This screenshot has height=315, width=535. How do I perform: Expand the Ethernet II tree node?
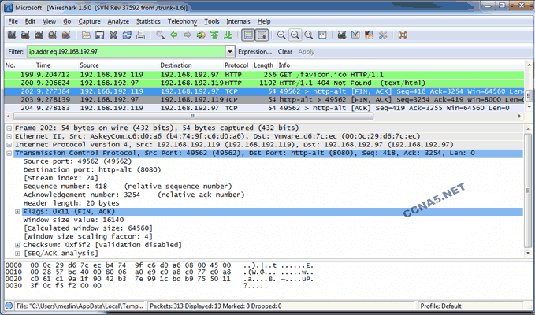[9, 136]
